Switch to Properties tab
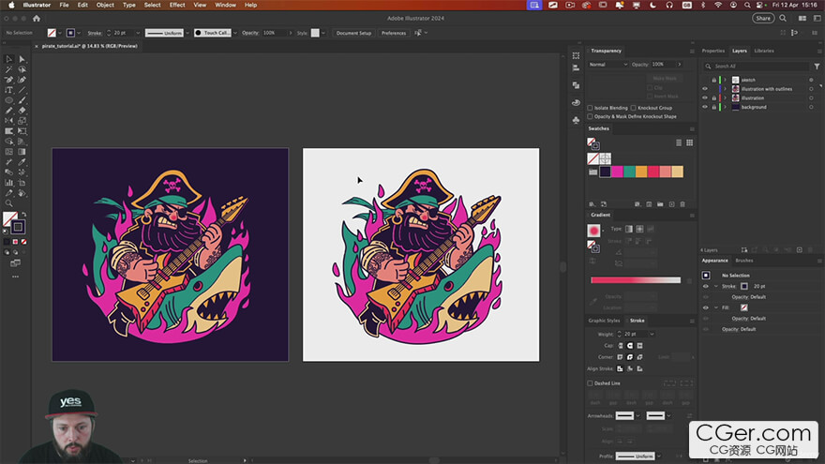Image resolution: width=825 pixels, height=464 pixels. click(x=712, y=51)
